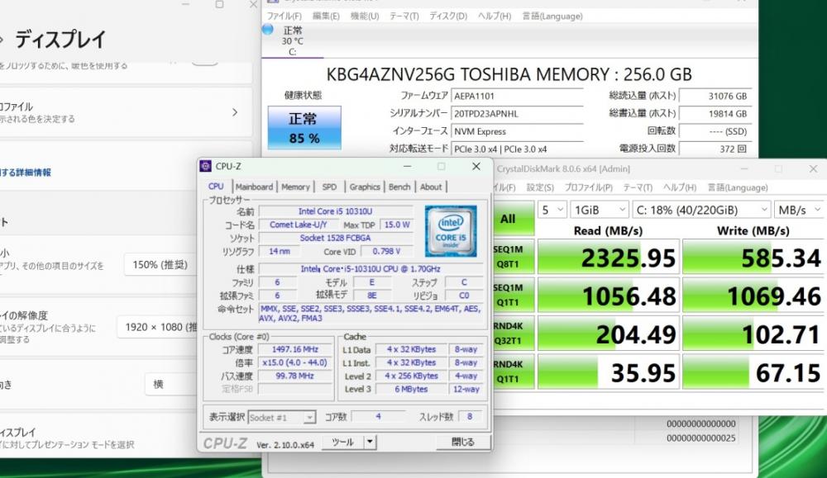Show the About tab in CPU-Z
The image size is (827, 478).
point(431,187)
